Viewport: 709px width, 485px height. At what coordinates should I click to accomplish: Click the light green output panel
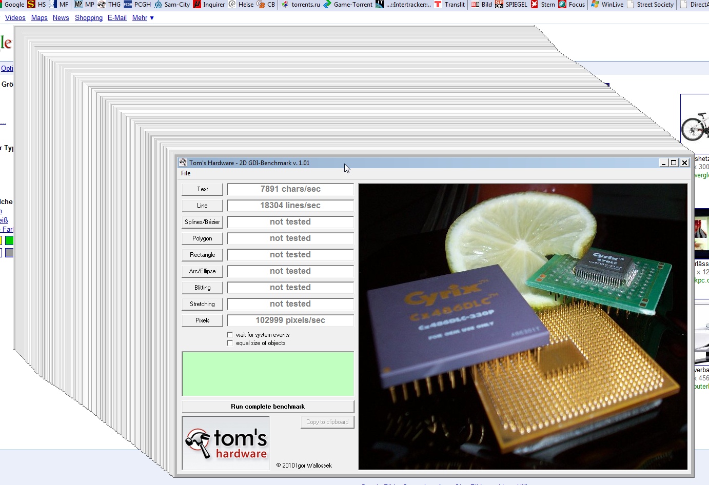[268, 374]
